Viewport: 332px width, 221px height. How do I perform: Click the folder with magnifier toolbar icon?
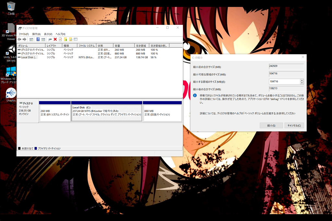pos(70,39)
